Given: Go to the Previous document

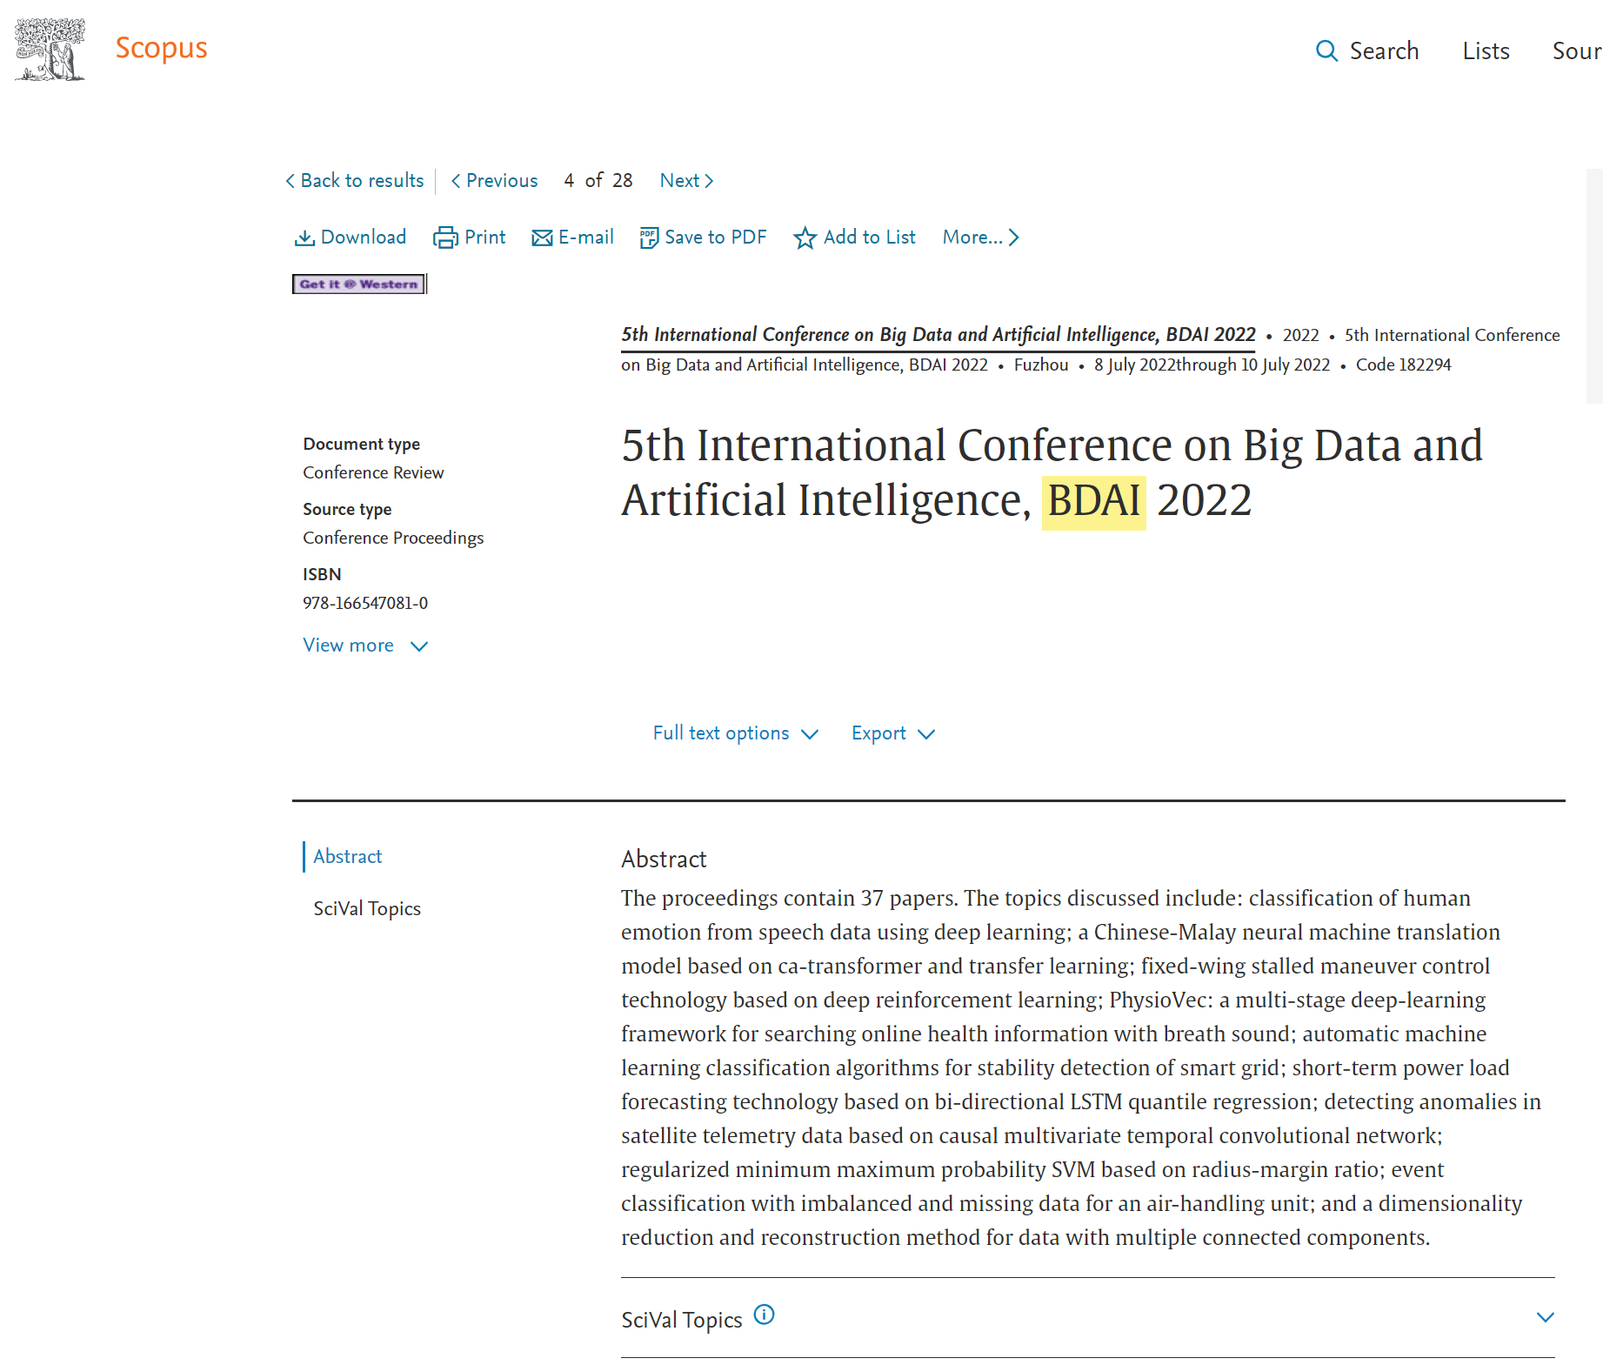Looking at the screenshot, I should pyautogui.click(x=494, y=181).
